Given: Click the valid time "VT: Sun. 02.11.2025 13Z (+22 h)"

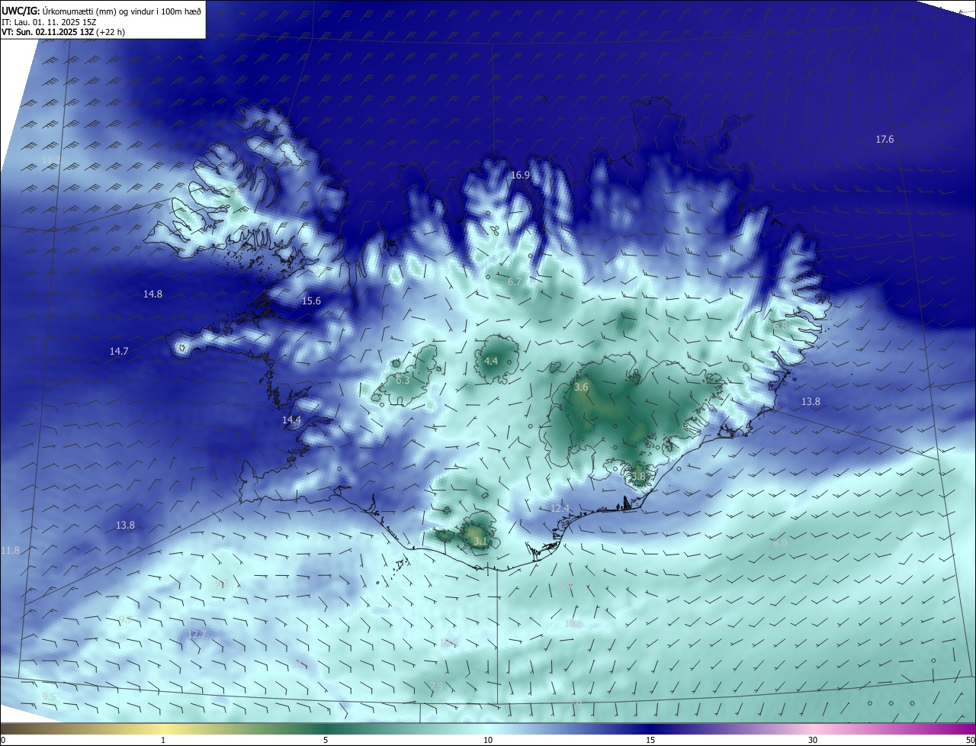Looking at the screenshot, I should tap(63, 32).
